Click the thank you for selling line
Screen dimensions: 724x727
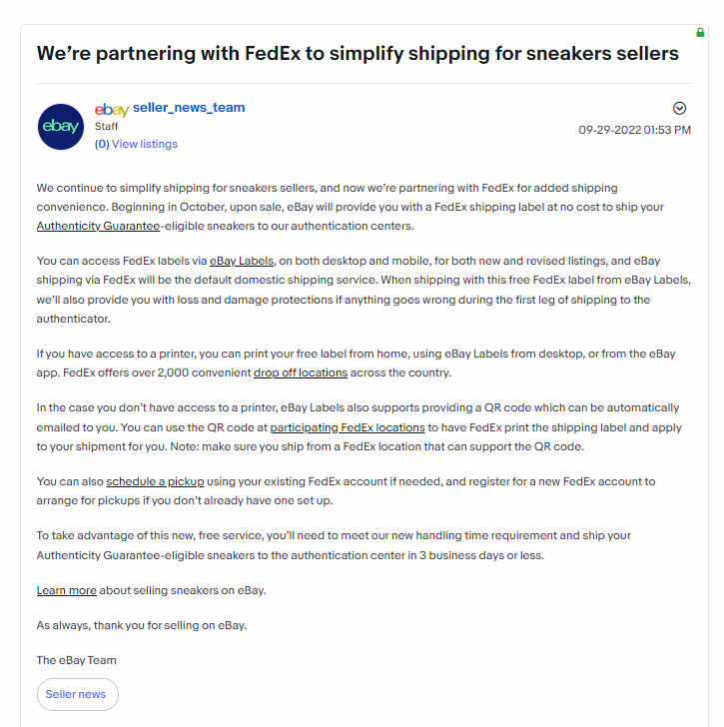pos(142,625)
